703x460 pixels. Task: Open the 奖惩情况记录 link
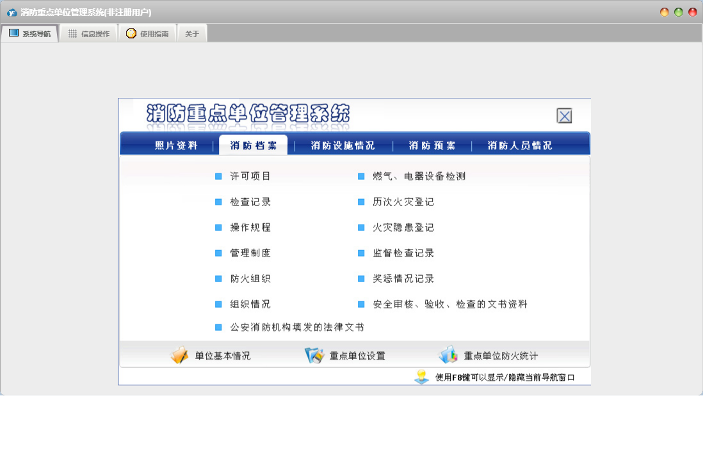[x=403, y=278]
